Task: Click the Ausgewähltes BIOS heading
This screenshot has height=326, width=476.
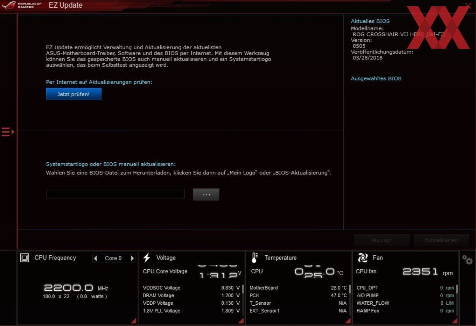Action: pyautogui.click(x=376, y=78)
